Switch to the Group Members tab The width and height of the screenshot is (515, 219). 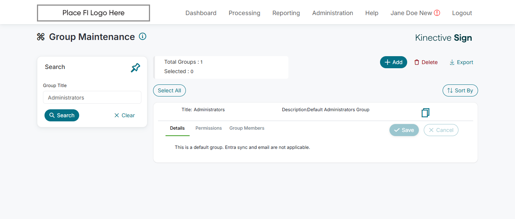coord(247,128)
